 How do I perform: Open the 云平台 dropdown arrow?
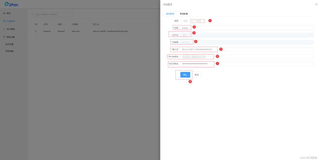(311, 35)
